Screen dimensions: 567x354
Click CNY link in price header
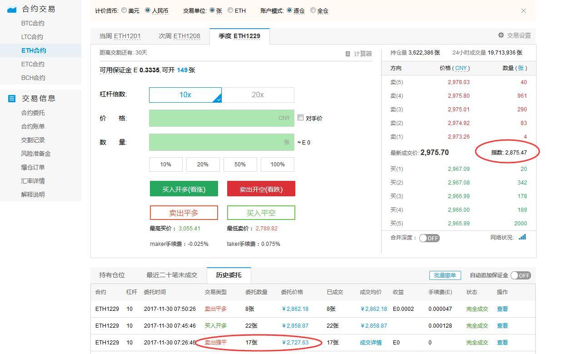coord(461,68)
